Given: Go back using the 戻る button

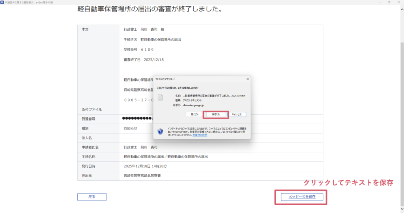Looking at the screenshot, I should point(92,196).
